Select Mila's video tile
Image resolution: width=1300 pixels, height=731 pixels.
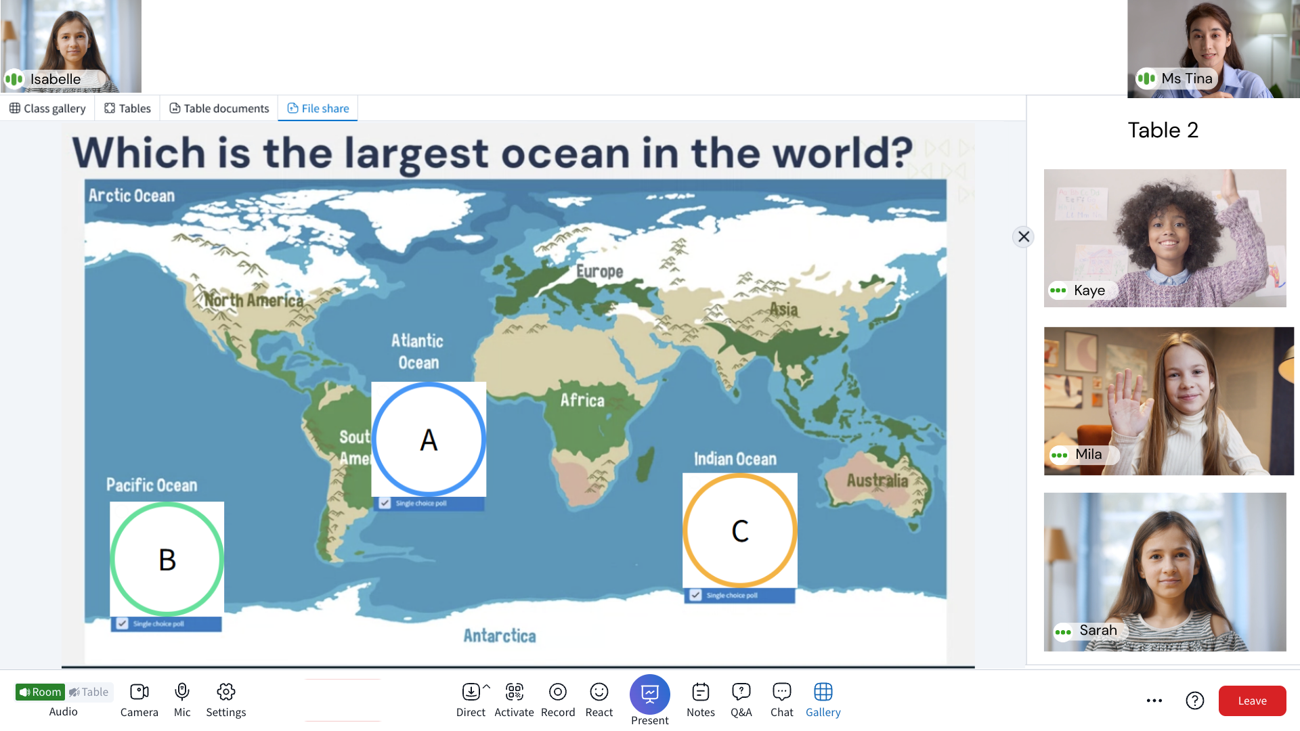pos(1169,401)
